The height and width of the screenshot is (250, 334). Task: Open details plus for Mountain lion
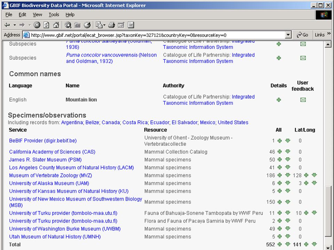pos(279,100)
